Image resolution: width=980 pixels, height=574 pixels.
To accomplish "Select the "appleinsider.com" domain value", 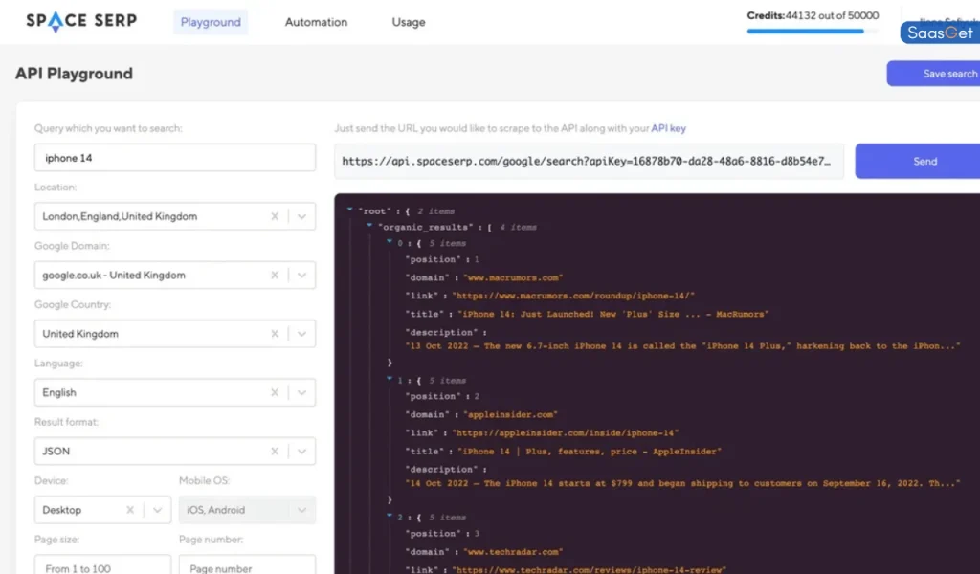I will click(510, 415).
